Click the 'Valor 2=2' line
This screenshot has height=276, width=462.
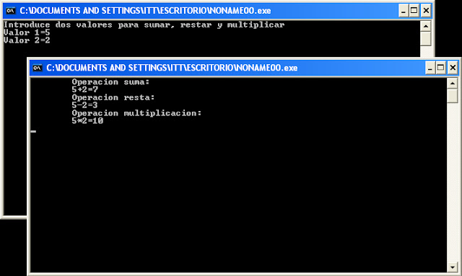point(27,40)
